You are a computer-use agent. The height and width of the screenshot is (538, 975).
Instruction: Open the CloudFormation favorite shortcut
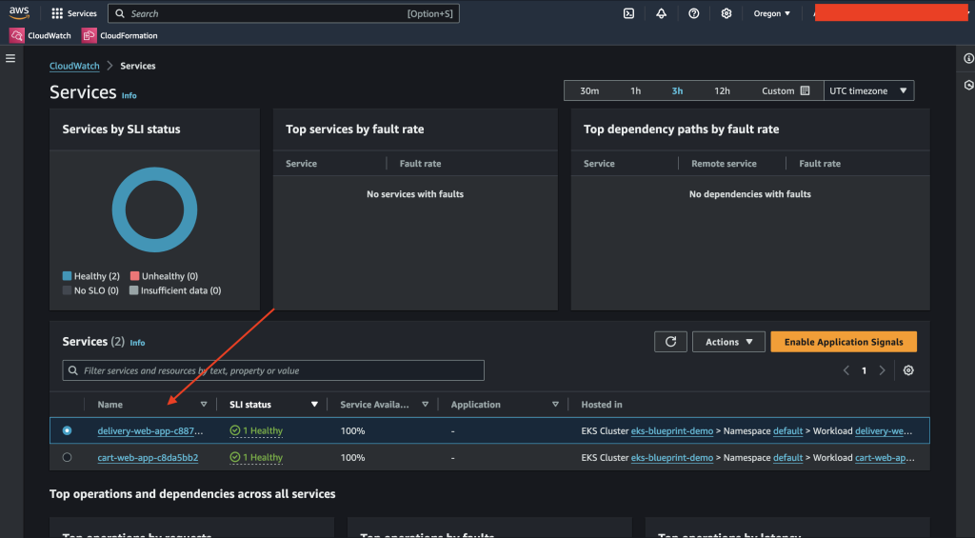pyautogui.click(x=120, y=35)
